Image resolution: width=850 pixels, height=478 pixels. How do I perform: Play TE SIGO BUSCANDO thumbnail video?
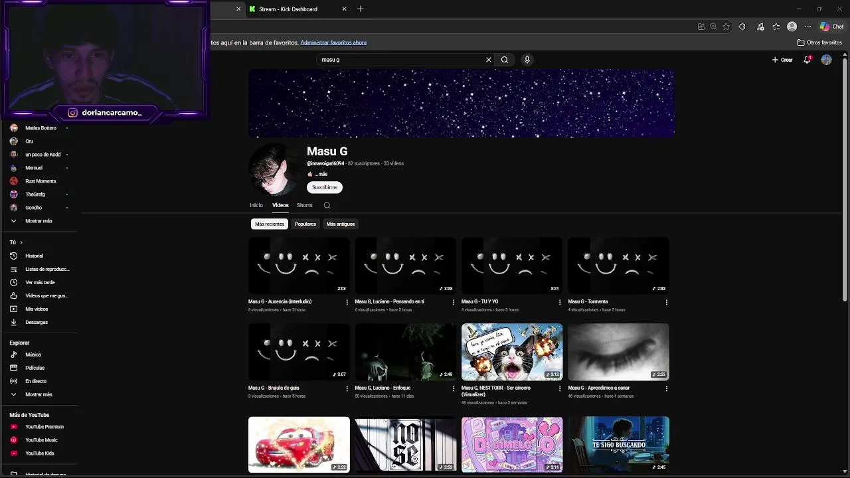tap(618, 445)
